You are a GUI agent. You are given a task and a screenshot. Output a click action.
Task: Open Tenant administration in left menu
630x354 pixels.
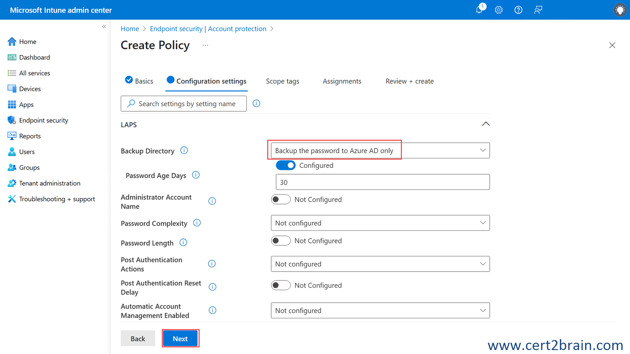click(x=50, y=183)
